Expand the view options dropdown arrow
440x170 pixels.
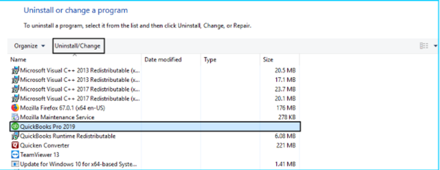click(x=435, y=46)
